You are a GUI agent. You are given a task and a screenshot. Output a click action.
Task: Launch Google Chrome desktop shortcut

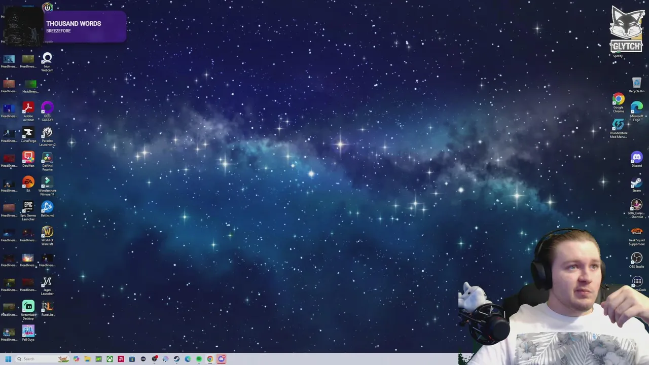pos(618,103)
